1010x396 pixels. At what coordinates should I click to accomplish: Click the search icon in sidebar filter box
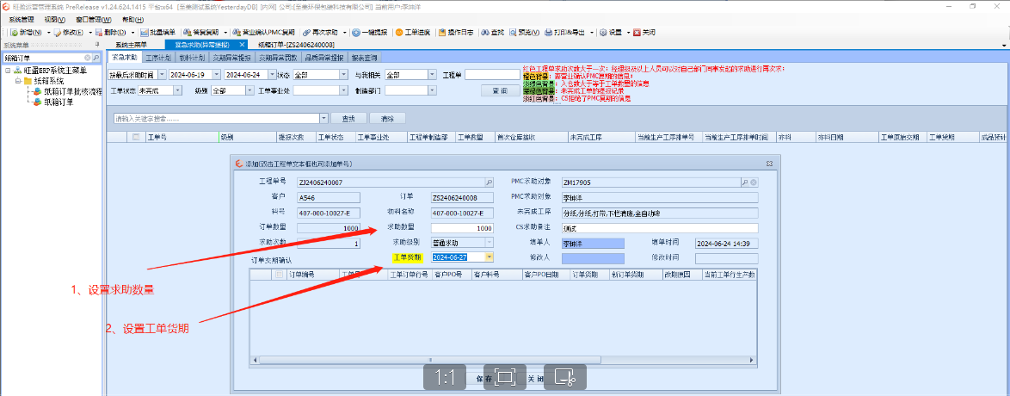(x=96, y=58)
